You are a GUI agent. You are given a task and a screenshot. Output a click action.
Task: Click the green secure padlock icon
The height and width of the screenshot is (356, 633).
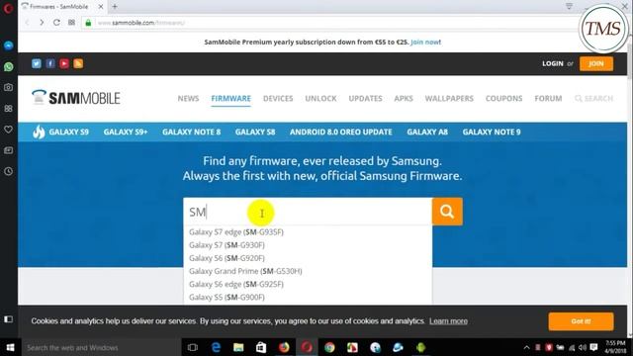88,23
